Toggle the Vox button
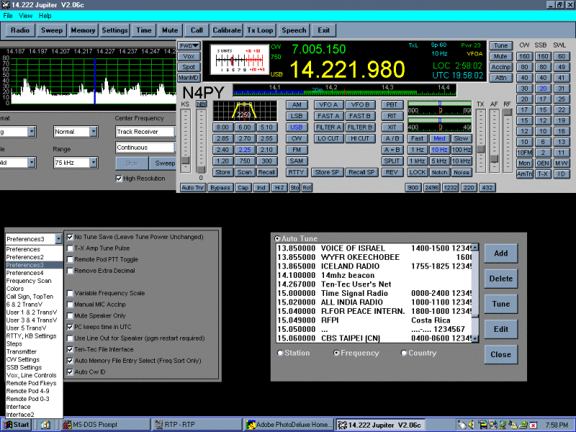 [189, 57]
